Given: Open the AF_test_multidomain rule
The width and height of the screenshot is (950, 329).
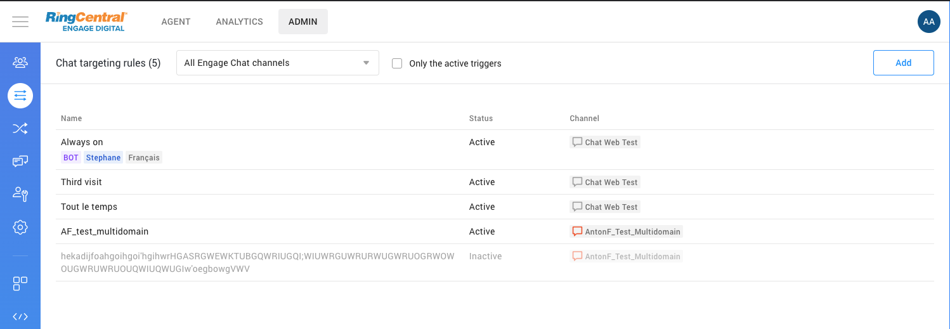Looking at the screenshot, I should pos(105,231).
